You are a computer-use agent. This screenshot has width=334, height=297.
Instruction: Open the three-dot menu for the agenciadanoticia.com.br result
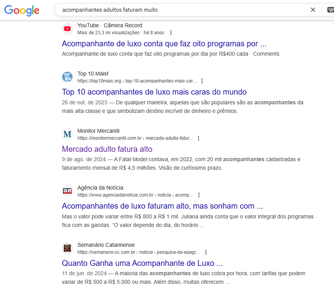[199, 195]
